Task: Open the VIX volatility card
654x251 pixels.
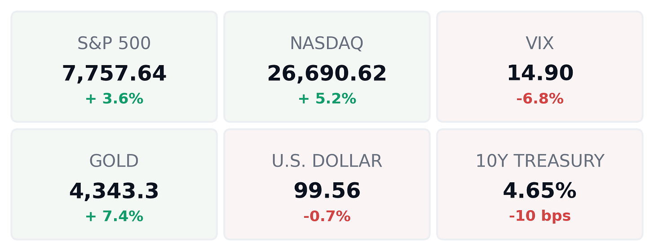Action: [x=540, y=66]
